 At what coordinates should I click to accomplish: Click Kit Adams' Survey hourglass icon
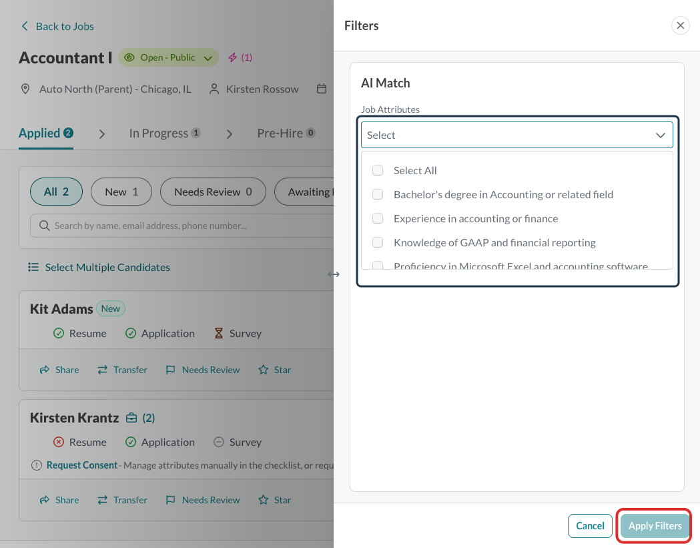click(x=219, y=333)
